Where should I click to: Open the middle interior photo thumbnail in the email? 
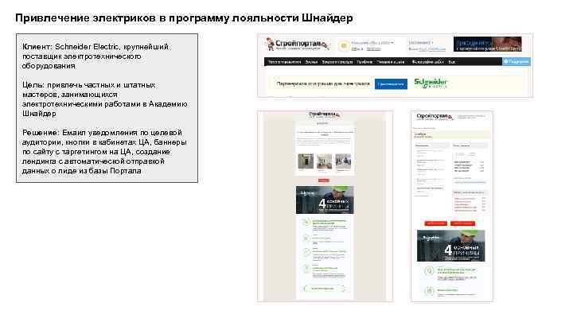coord(325,161)
